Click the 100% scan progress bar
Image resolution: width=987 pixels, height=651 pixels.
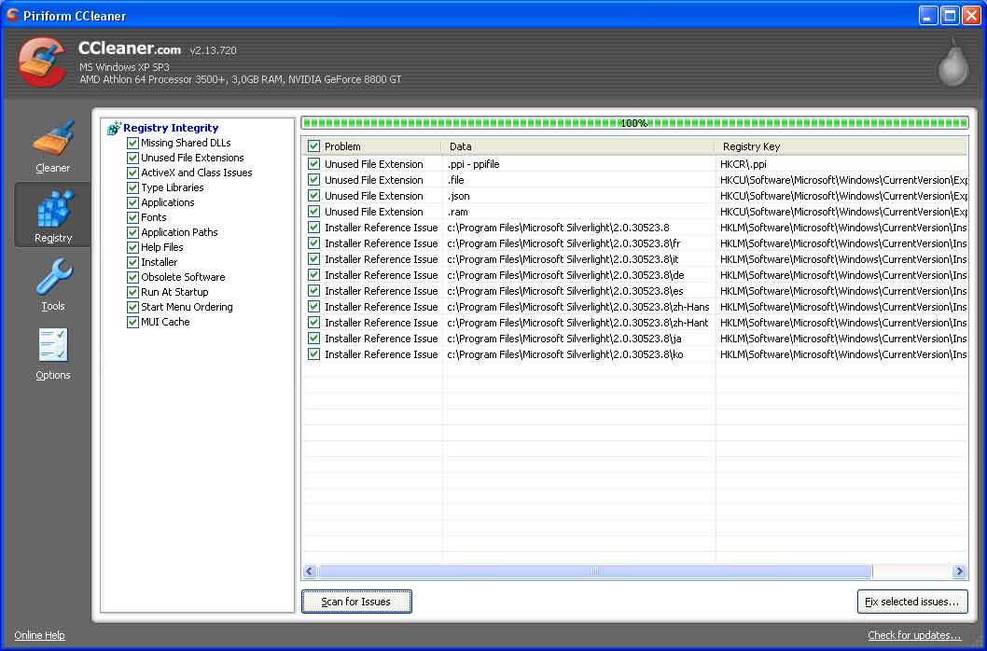point(634,123)
